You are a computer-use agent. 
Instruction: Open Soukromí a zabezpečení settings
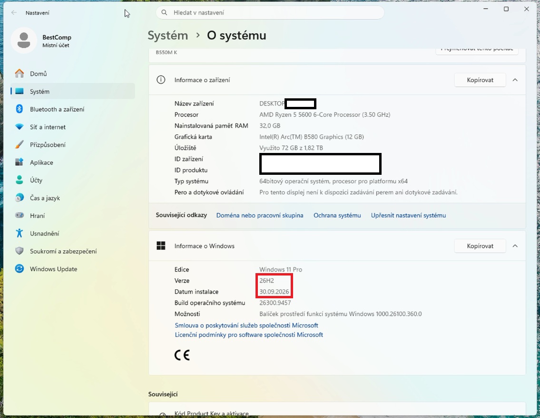click(73, 251)
